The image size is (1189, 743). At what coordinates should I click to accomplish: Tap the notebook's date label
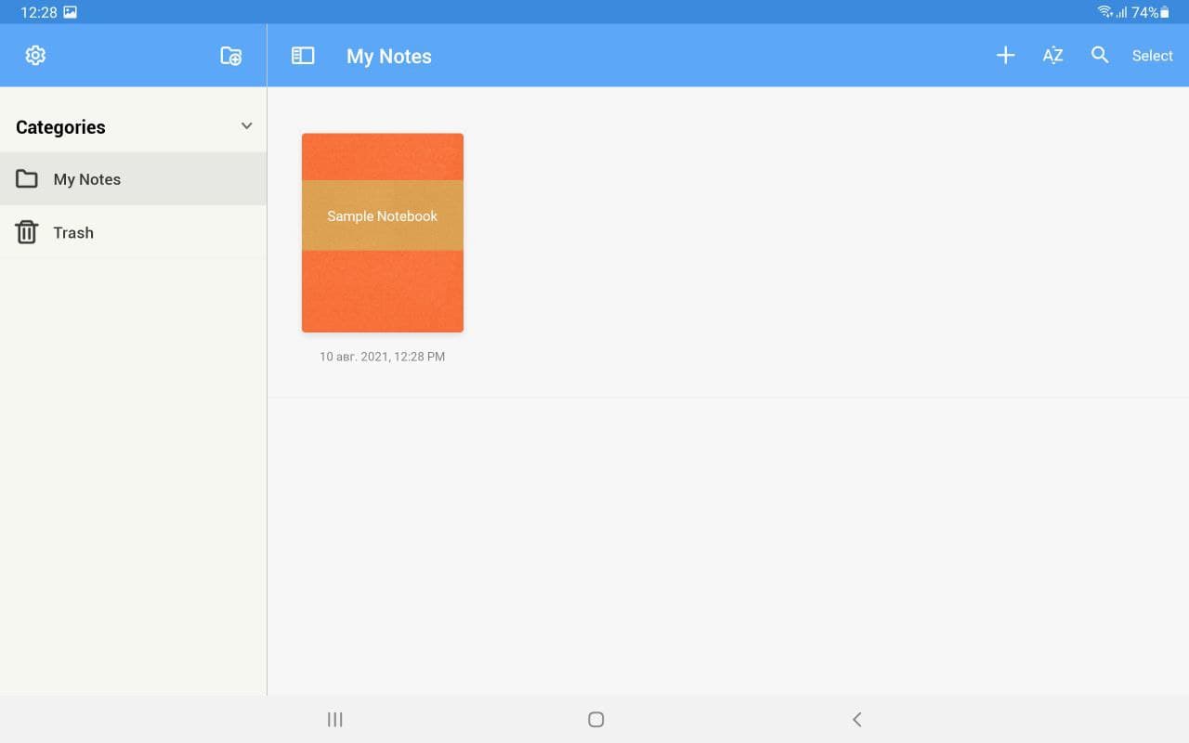tap(383, 357)
